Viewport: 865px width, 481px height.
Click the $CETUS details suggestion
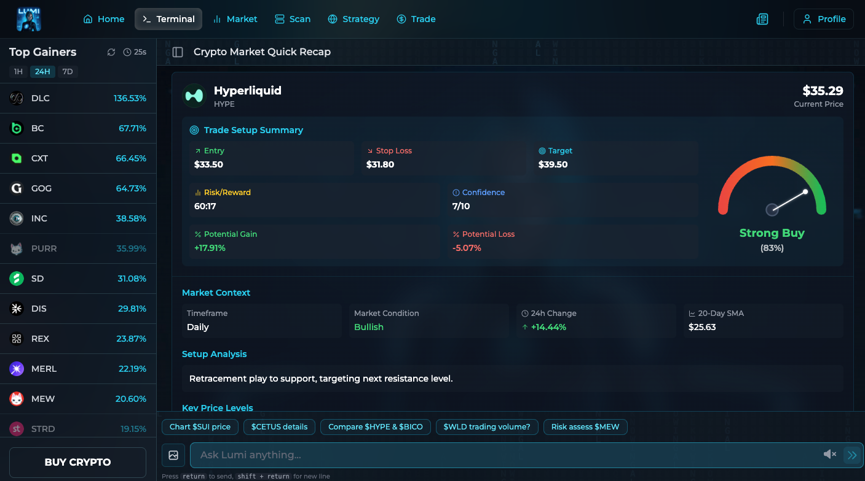(x=279, y=427)
